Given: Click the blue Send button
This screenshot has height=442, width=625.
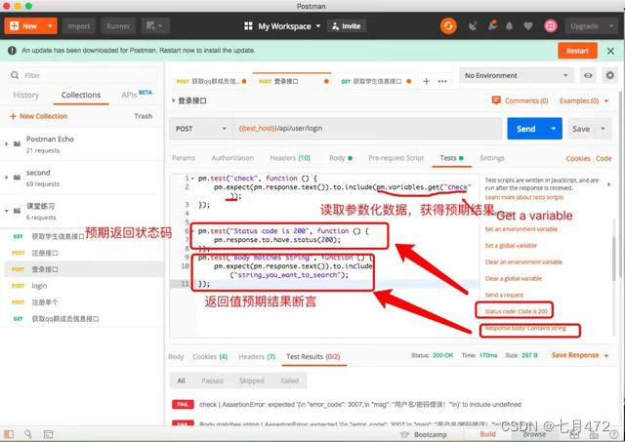Looking at the screenshot, I should click(526, 129).
